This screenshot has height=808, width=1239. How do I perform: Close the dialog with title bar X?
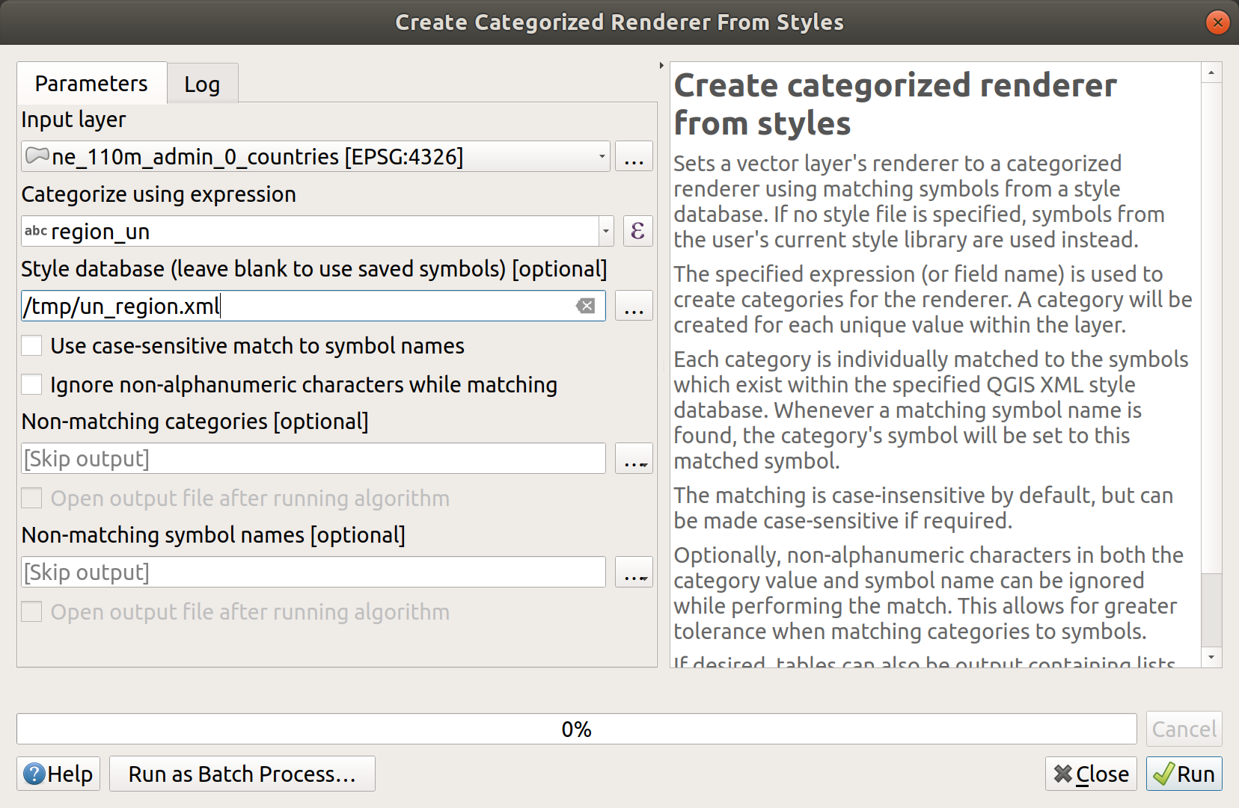coord(1217,22)
